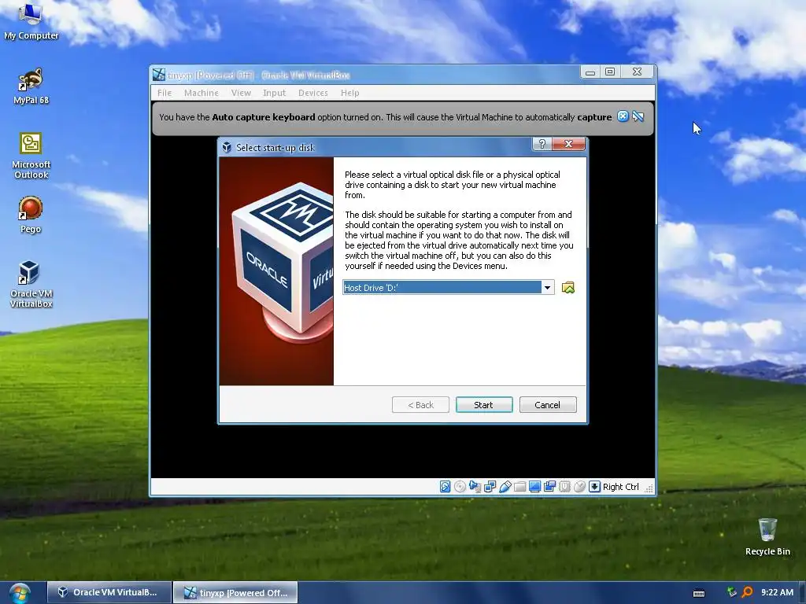Click the network adapters status icon
Viewport: 806px width, 604px height.
490,486
